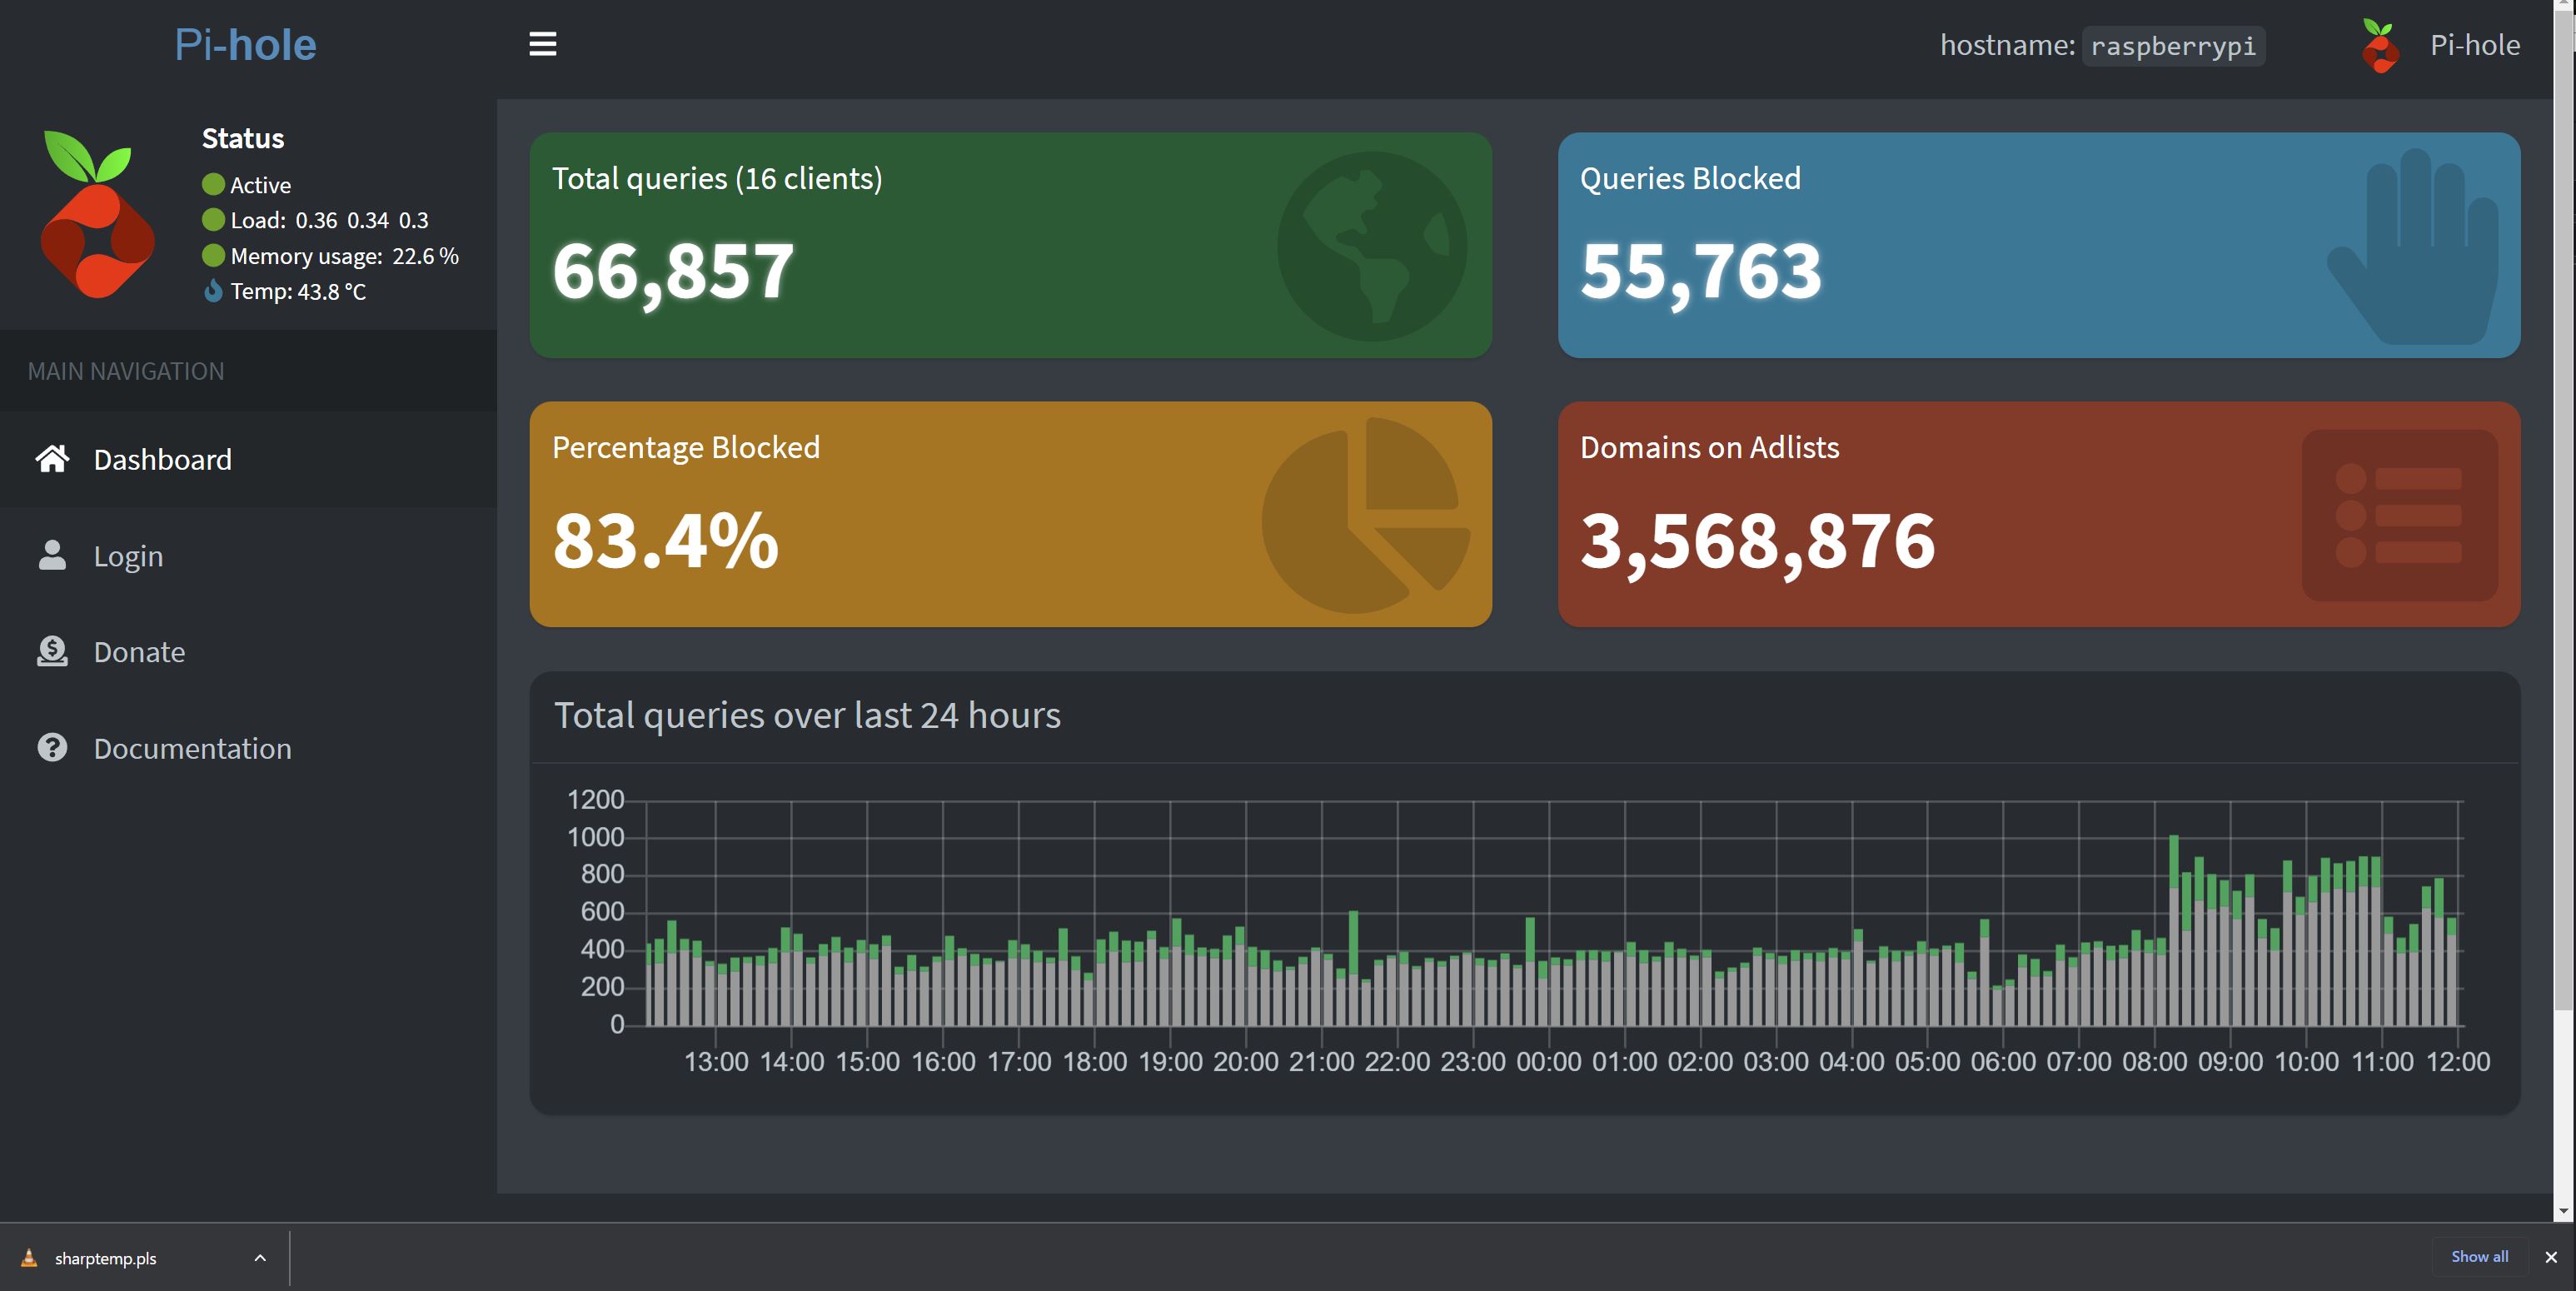Screen dimensions: 2576x1291
Task: Click the 1200 label on chart y-axis
Action: pyautogui.click(x=595, y=799)
